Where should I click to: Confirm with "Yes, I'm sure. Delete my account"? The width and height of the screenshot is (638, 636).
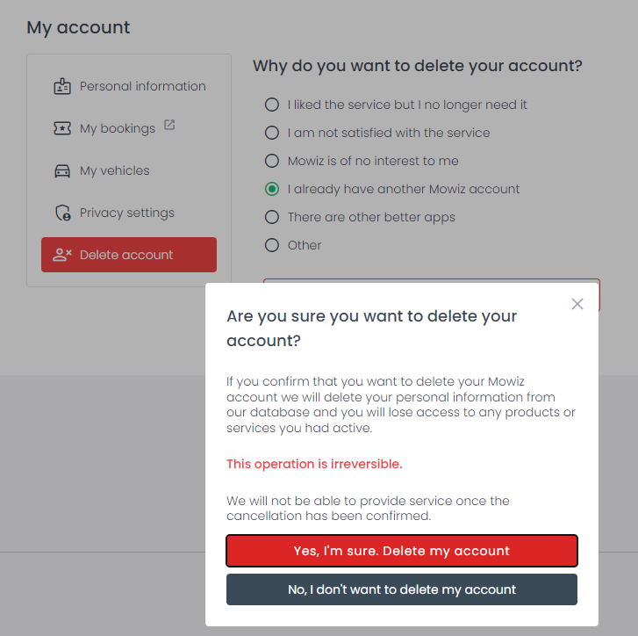pos(402,551)
